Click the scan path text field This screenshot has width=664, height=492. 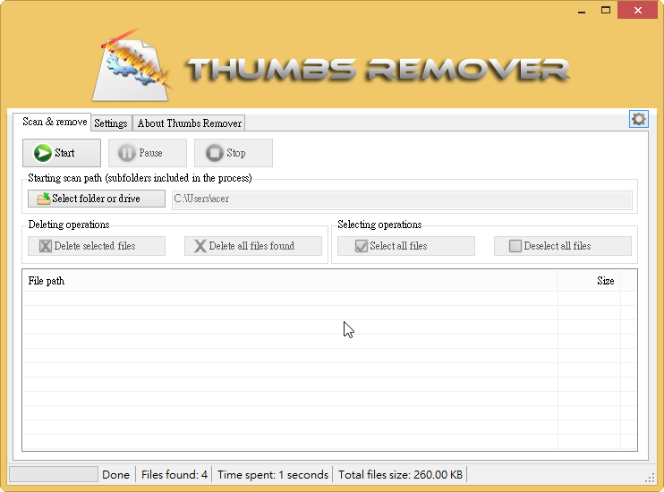point(402,199)
